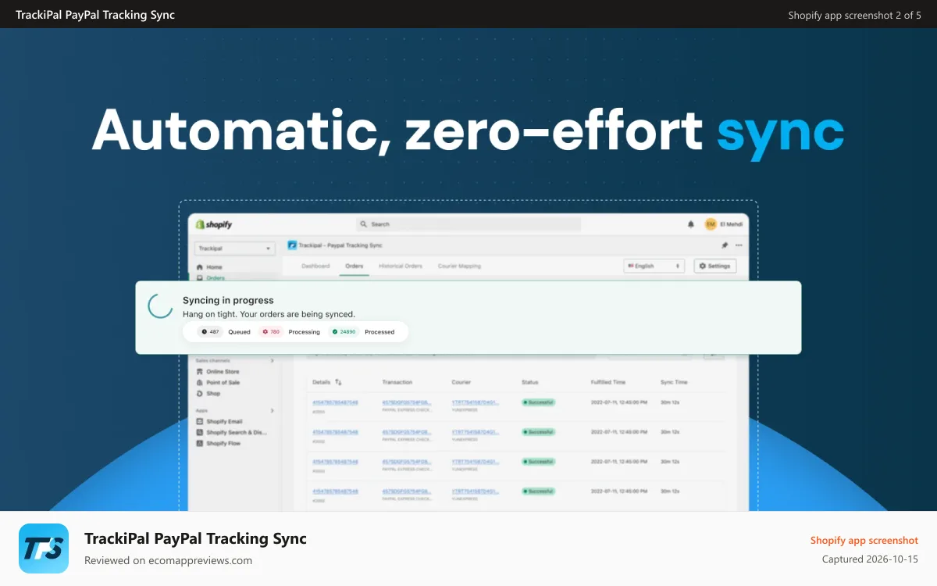Click the Shopify logo
The height and width of the screenshot is (586, 937).
[214, 224]
